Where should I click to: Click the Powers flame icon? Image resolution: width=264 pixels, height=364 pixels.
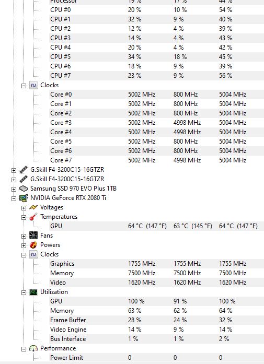(33, 245)
